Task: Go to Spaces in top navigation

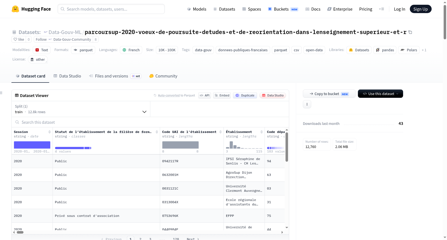Action: [251, 9]
